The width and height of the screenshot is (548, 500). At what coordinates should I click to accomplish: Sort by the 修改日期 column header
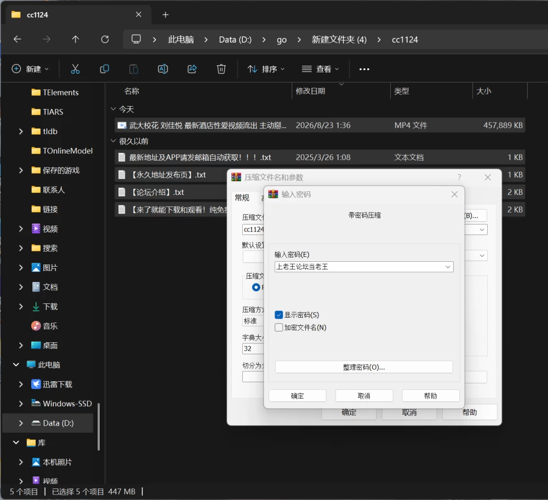click(x=310, y=91)
